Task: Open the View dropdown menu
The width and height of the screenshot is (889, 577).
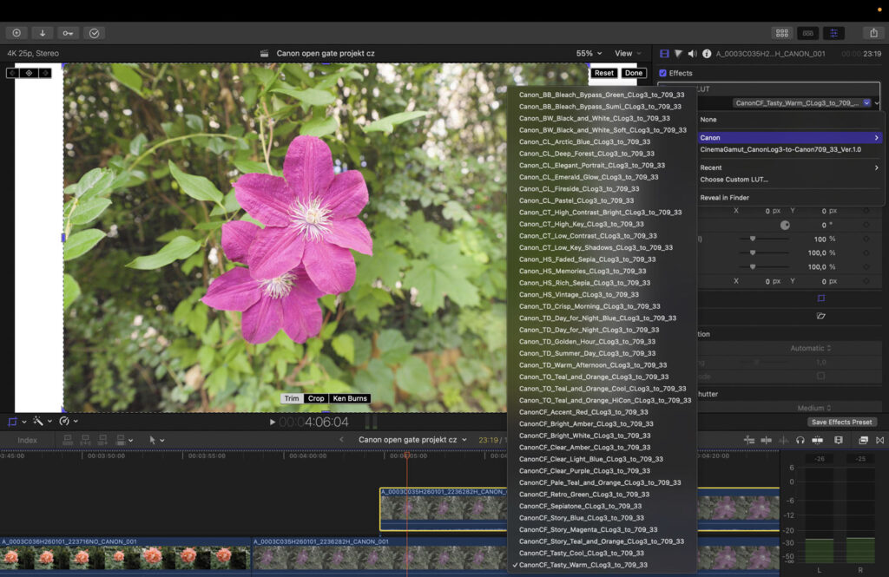Action: [629, 53]
